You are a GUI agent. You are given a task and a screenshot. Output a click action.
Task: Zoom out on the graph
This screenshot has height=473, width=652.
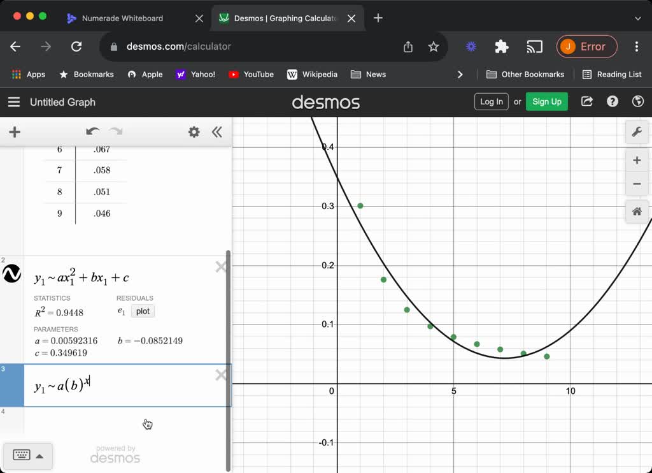pos(637,184)
